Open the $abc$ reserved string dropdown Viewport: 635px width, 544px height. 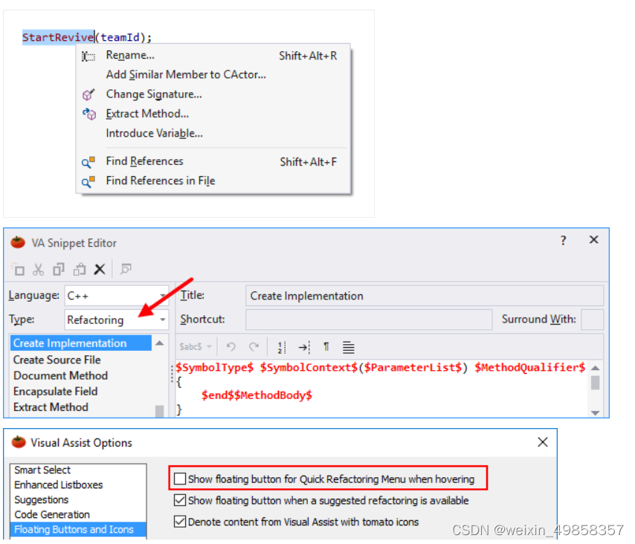tap(196, 347)
